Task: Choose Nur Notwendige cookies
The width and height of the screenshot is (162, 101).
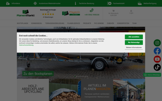Action: 134,43
